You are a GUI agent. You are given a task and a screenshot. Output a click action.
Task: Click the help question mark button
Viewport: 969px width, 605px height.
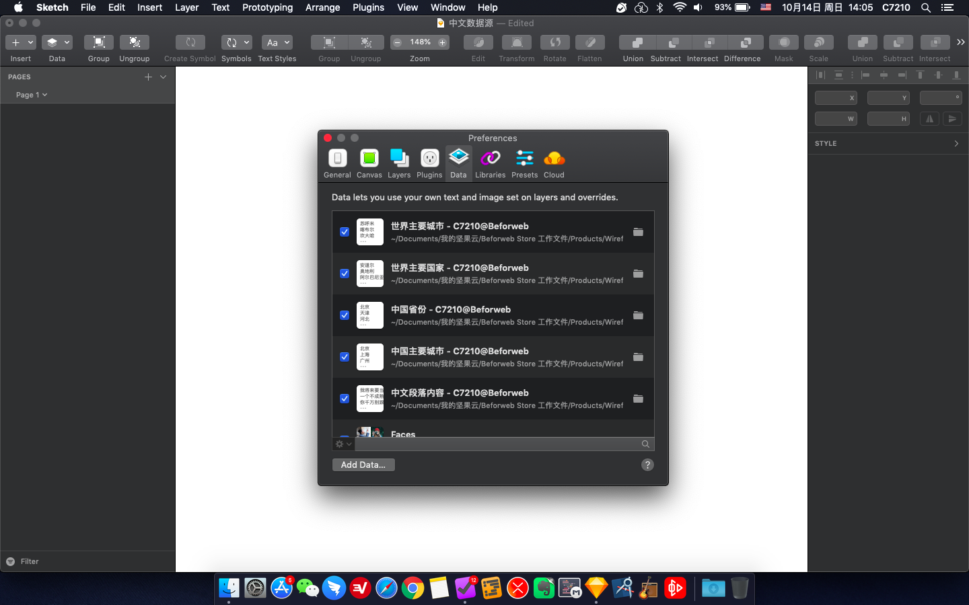click(647, 465)
